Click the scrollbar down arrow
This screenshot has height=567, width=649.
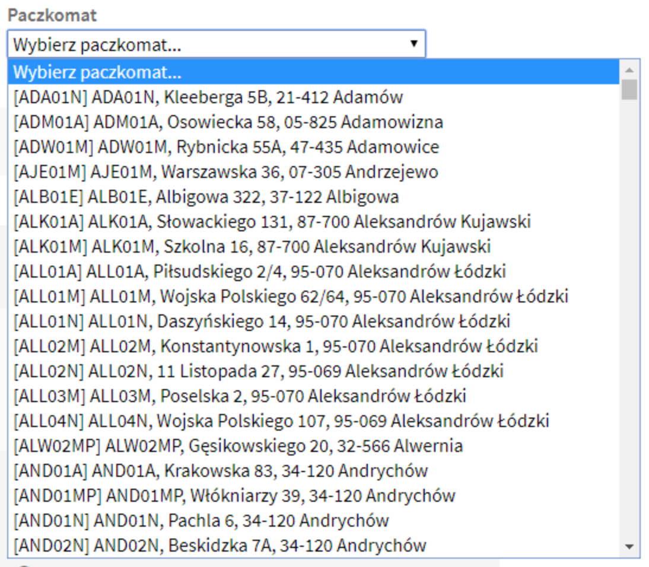tap(629, 546)
